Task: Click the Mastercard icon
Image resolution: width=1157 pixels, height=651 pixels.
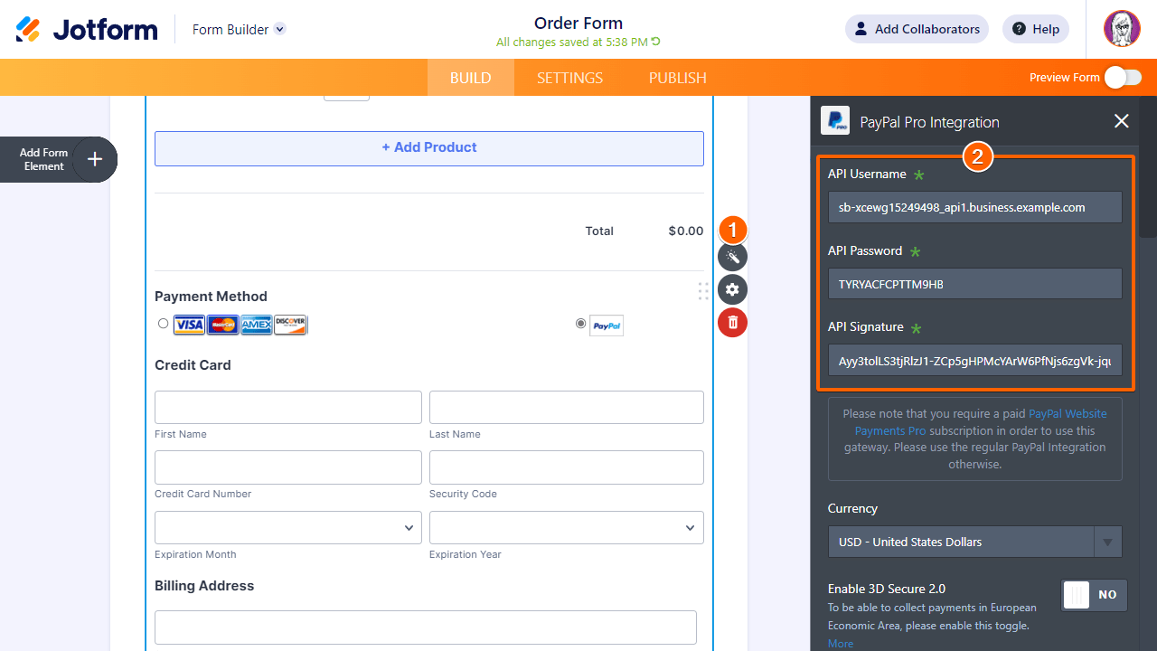Action: [223, 325]
